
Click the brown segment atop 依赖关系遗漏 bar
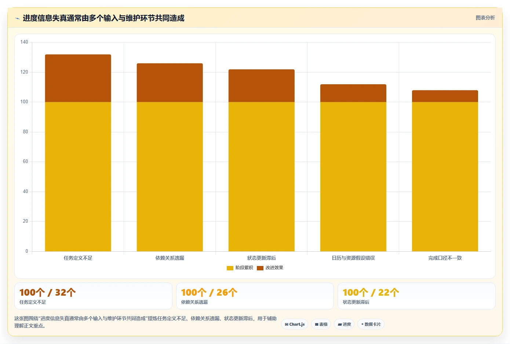click(170, 83)
